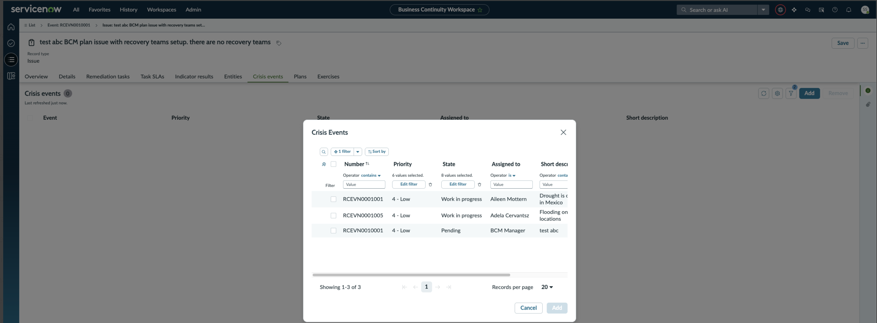Change Assigned to operator is dropdown
877x323 pixels.
512,175
